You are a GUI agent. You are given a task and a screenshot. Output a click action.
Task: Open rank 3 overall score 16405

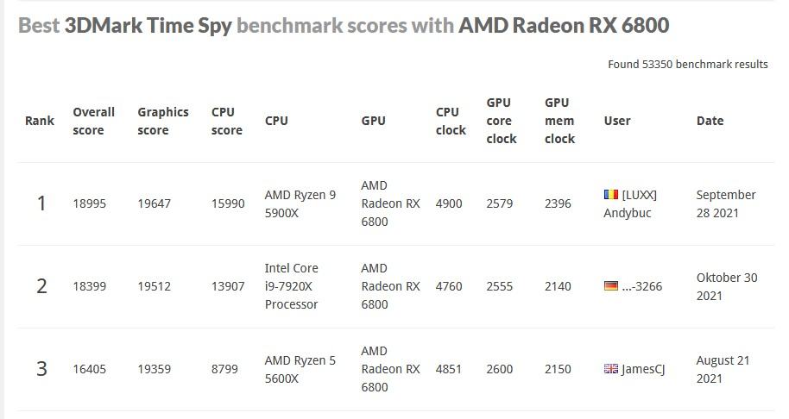[90, 369]
